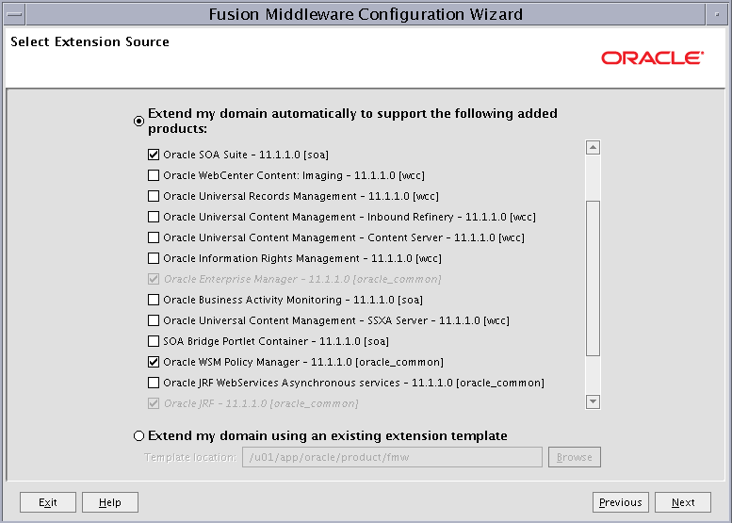Tick the Inbound Refinery checkbox

154,217
